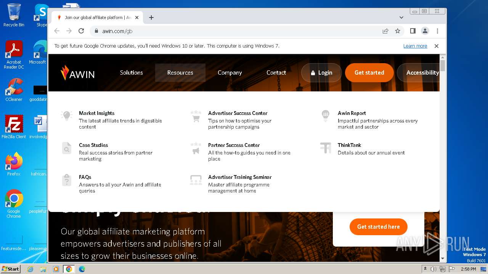This screenshot has width=488, height=274.
Task: Open FileZilla Client desktop shortcut
Action: point(14,127)
